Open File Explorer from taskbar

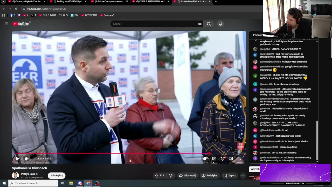71,183
